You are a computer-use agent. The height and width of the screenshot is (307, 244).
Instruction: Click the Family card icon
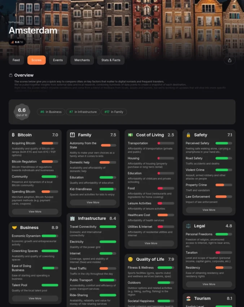pos(72,135)
